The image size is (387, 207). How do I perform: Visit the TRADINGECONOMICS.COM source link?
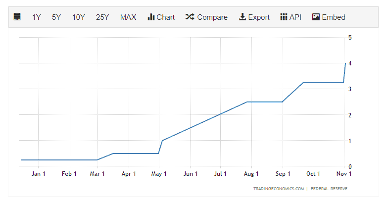pyautogui.click(x=278, y=189)
